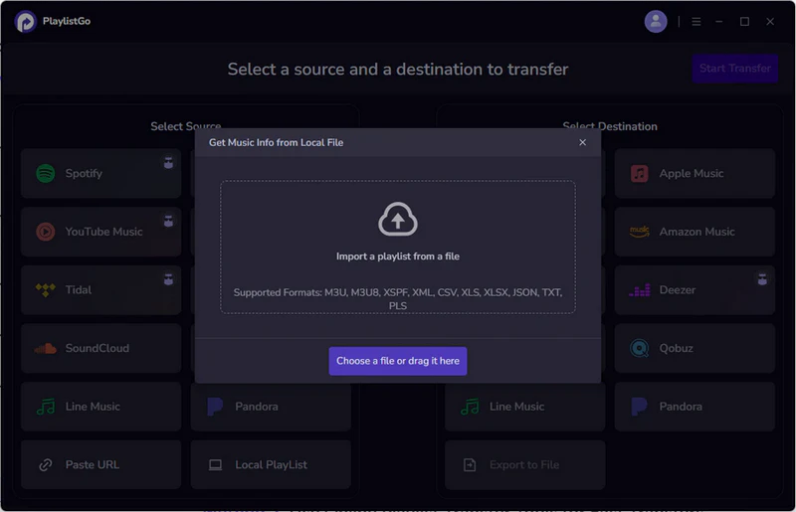The height and width of the screenshot is (512, 796).
Task: Click the badge icon on Deezer card
Action: point(762,279)
